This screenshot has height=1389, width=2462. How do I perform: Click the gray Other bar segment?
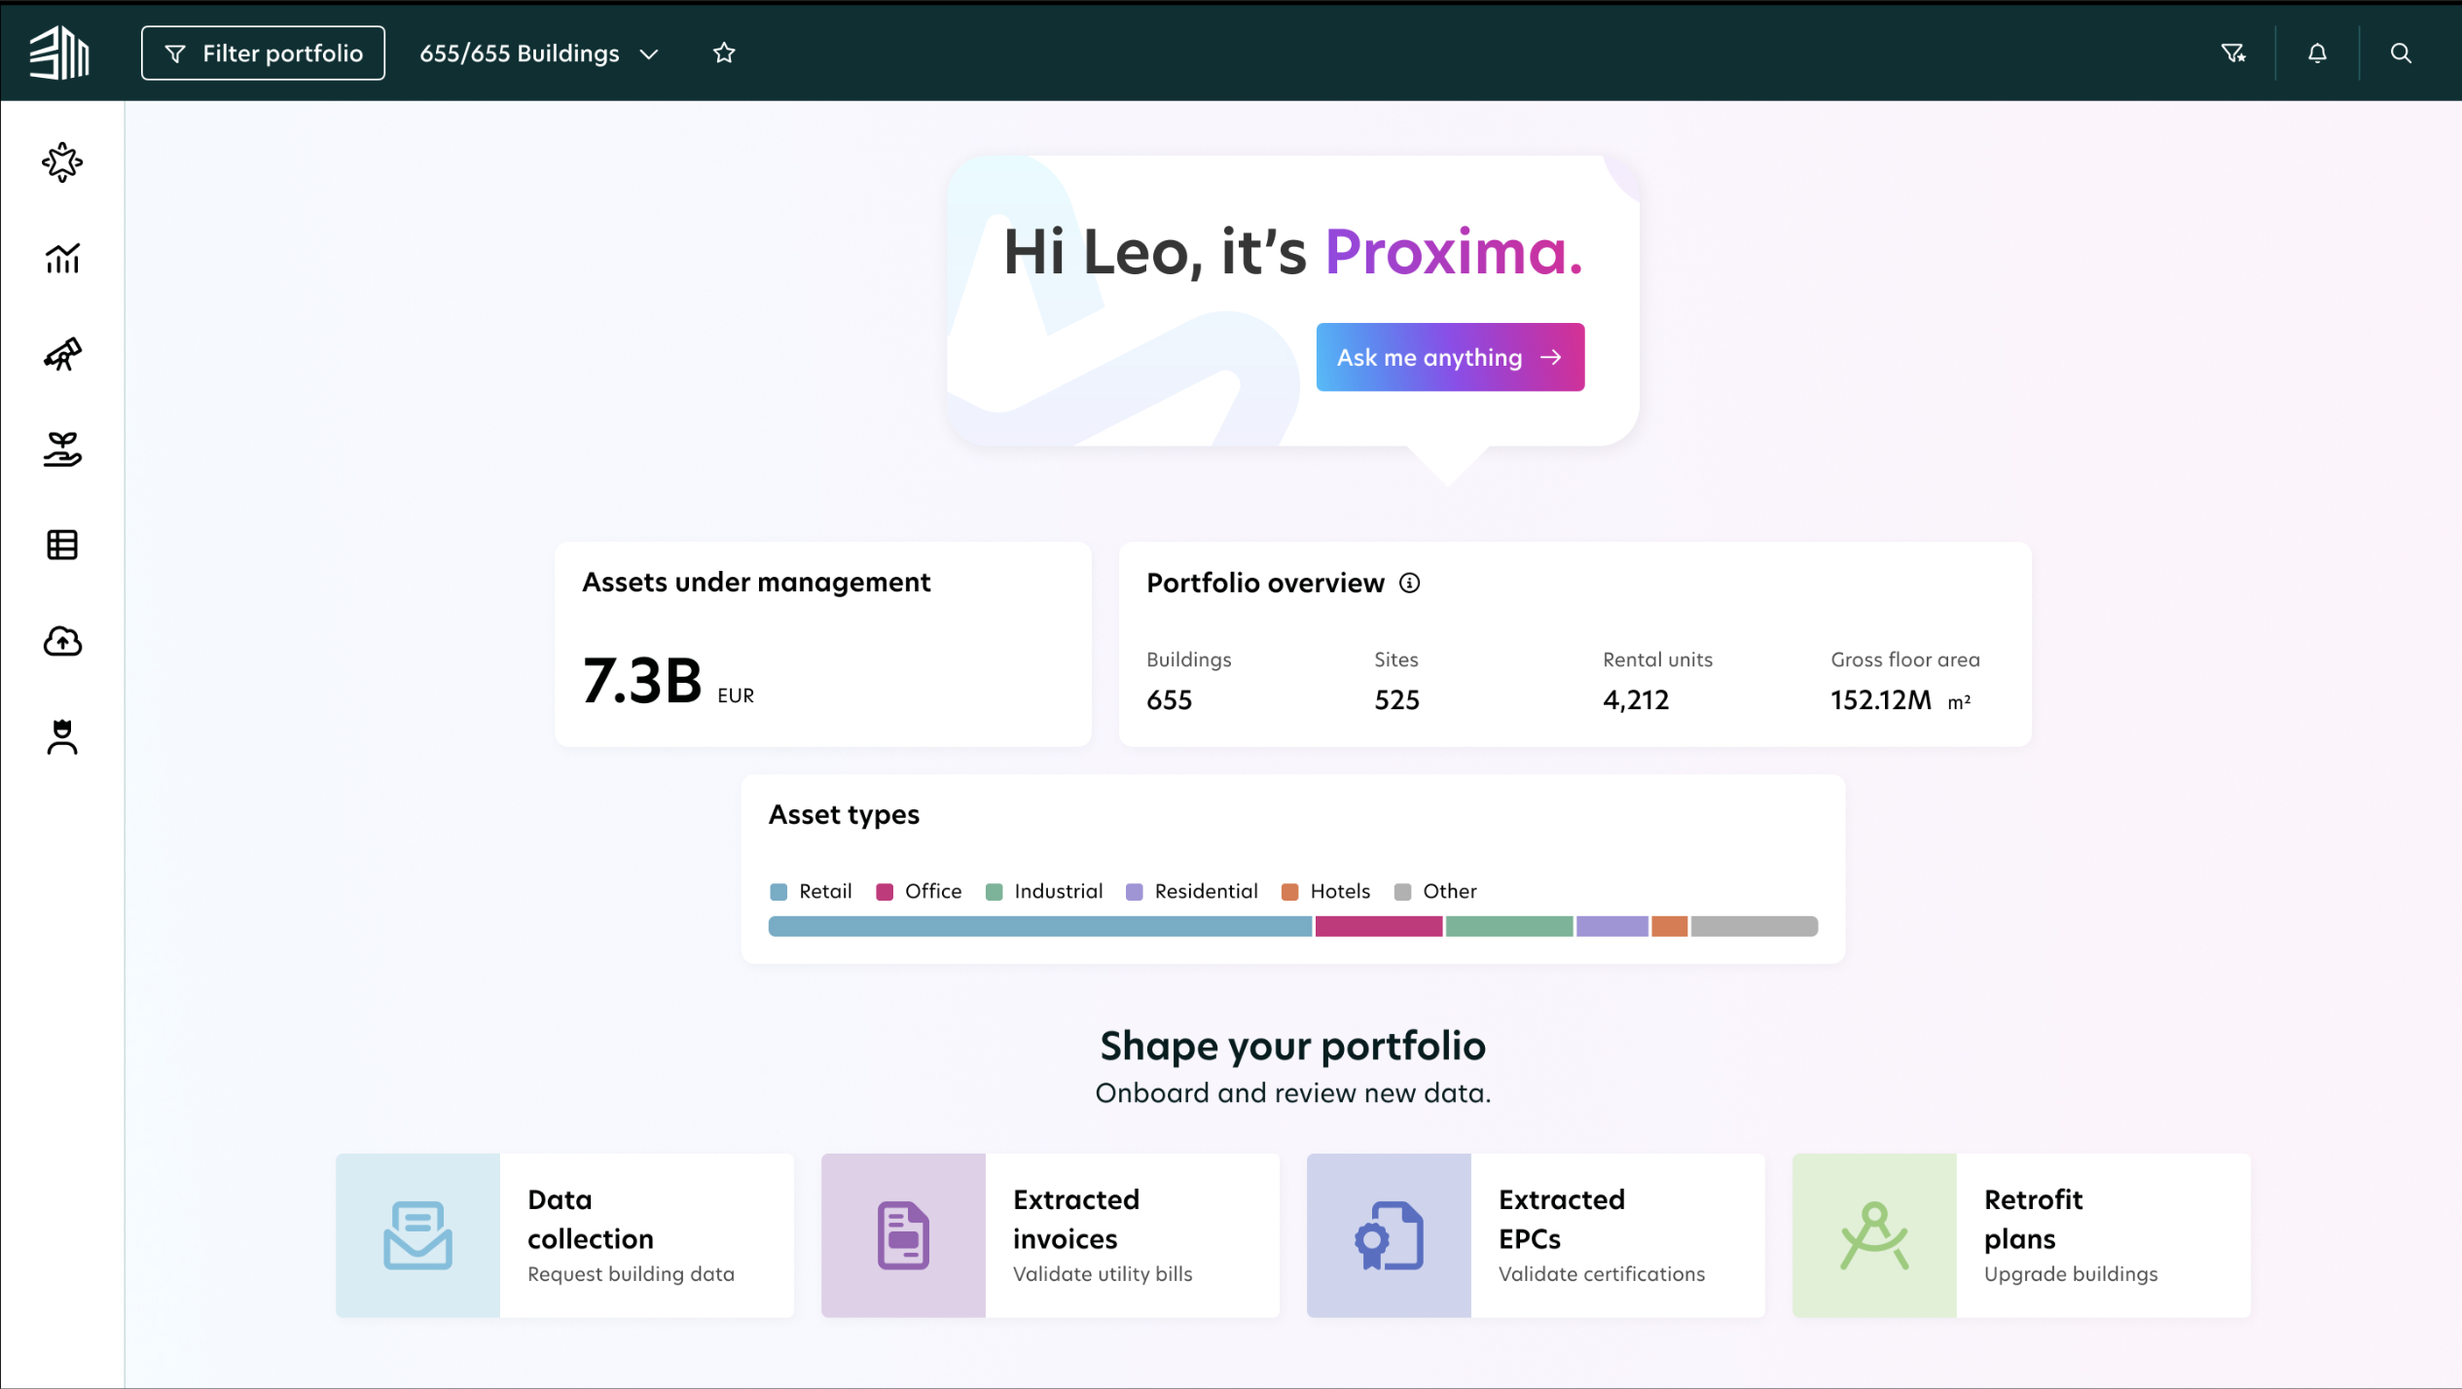point(1755,926)
